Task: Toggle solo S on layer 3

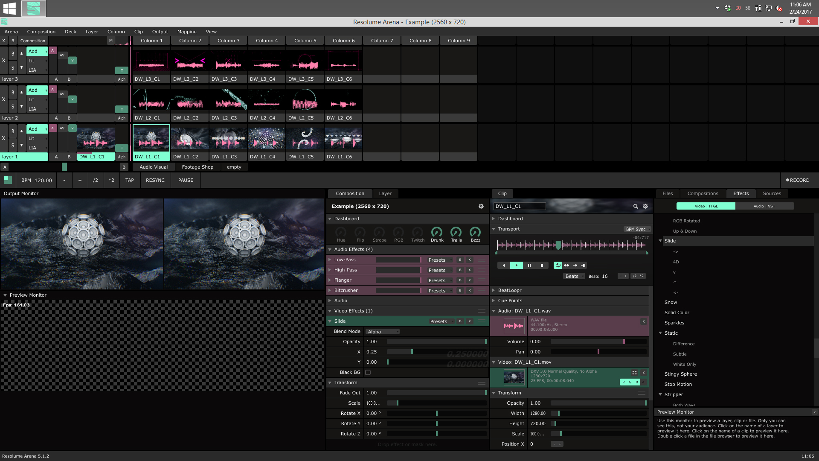Action: tap(13, 67)
